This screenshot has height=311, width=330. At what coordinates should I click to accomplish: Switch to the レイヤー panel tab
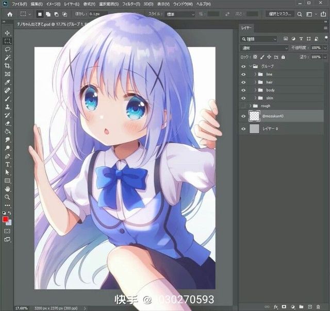point(246,28)
